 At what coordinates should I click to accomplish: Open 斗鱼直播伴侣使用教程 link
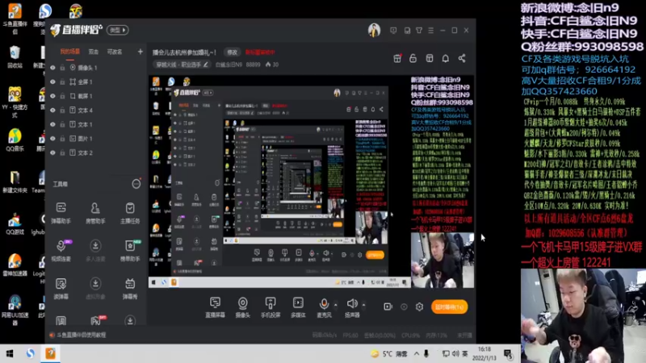82,335
